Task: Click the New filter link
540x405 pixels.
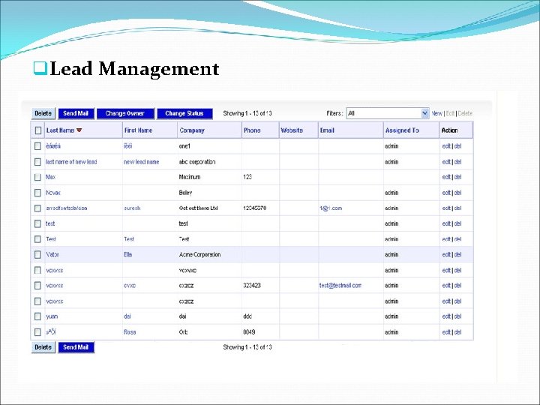Action: (436, 113)
